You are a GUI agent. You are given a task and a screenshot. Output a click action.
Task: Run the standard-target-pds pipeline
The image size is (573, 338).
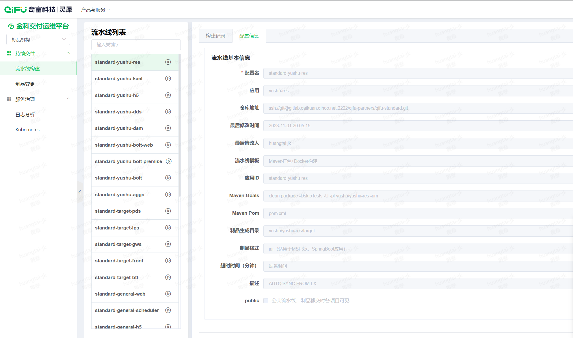[x=168, y=211]
